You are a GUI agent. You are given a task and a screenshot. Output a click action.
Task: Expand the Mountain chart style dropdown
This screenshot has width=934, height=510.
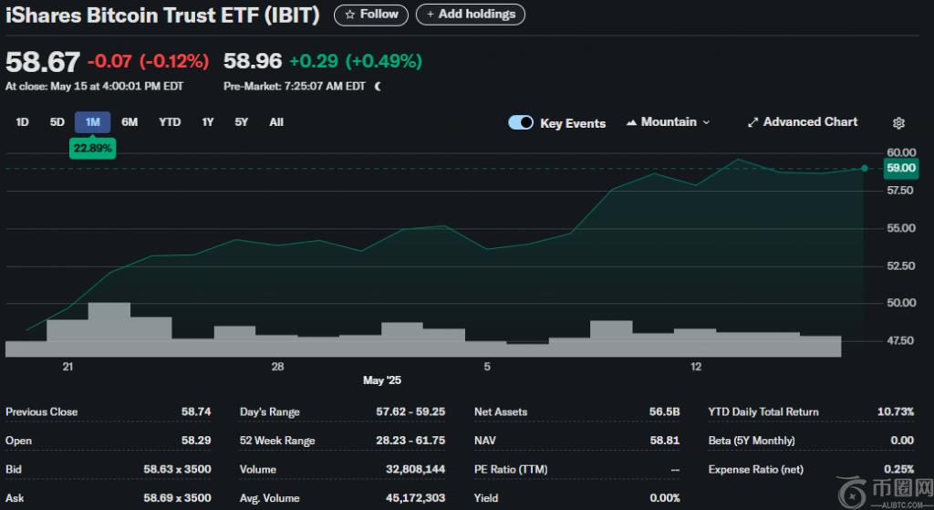[706, 122]
